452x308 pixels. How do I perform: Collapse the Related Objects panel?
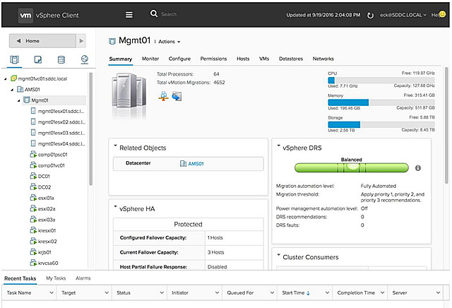coord(115,146)
